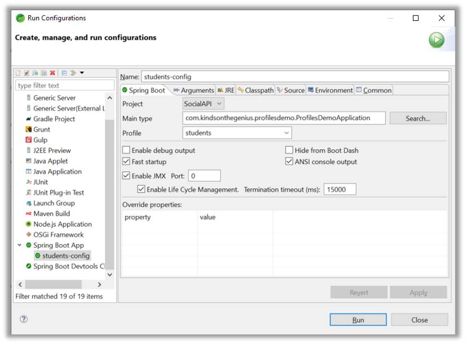Screen dimensions: 466x344
Task: Click the green Run icon in header
Action: point(436,40)
